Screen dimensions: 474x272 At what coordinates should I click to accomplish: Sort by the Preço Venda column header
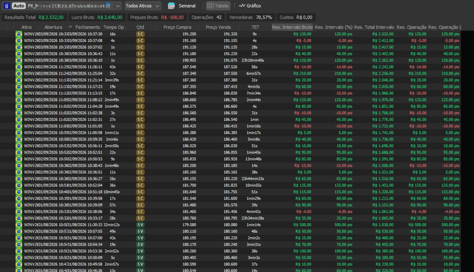(218, 27)
